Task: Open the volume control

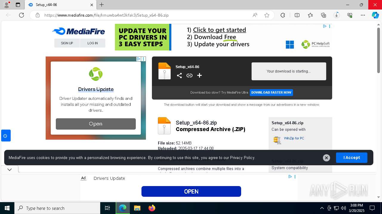Action: pos(344,208)
